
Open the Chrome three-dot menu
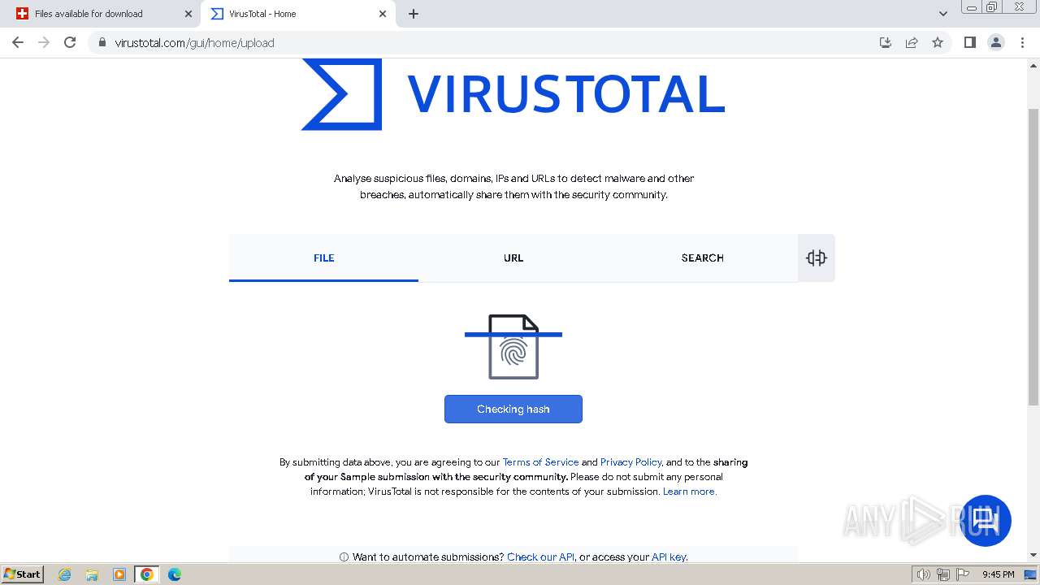[1022, 42]
